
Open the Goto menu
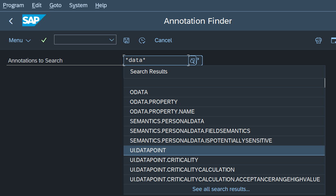55,5
